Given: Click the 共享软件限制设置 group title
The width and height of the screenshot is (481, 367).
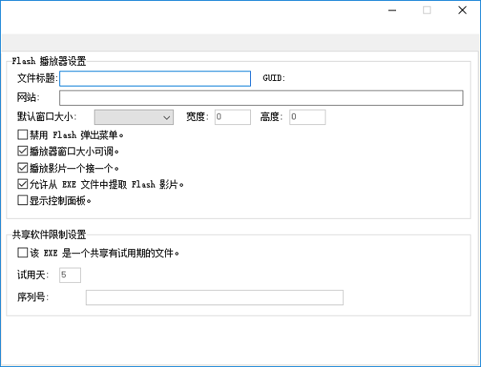Looking at the screenshot, I should tap(49, 235).
